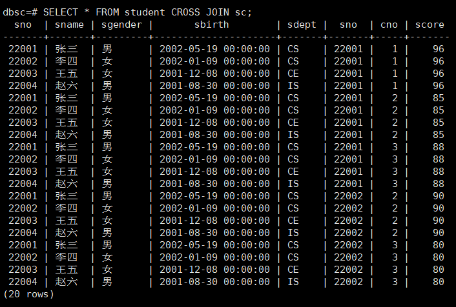The height and width of the screenshot is (307, 456).
Task: Click score 80 in the last data row
Action: [438, 282]
